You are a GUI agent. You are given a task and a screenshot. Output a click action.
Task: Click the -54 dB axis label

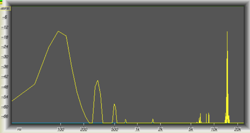click(x=5, y=97)
